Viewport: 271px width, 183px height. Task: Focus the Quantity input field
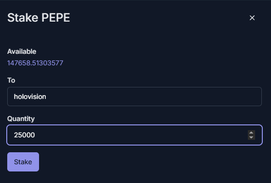(135, 135)
